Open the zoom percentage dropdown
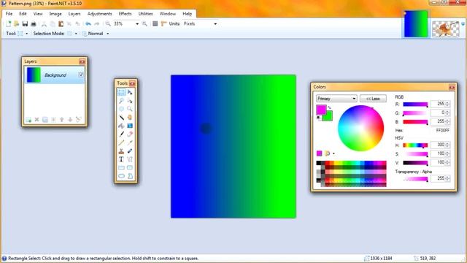Screen dimensions: 467x263 pyautogui.click(x=137, y=24)
